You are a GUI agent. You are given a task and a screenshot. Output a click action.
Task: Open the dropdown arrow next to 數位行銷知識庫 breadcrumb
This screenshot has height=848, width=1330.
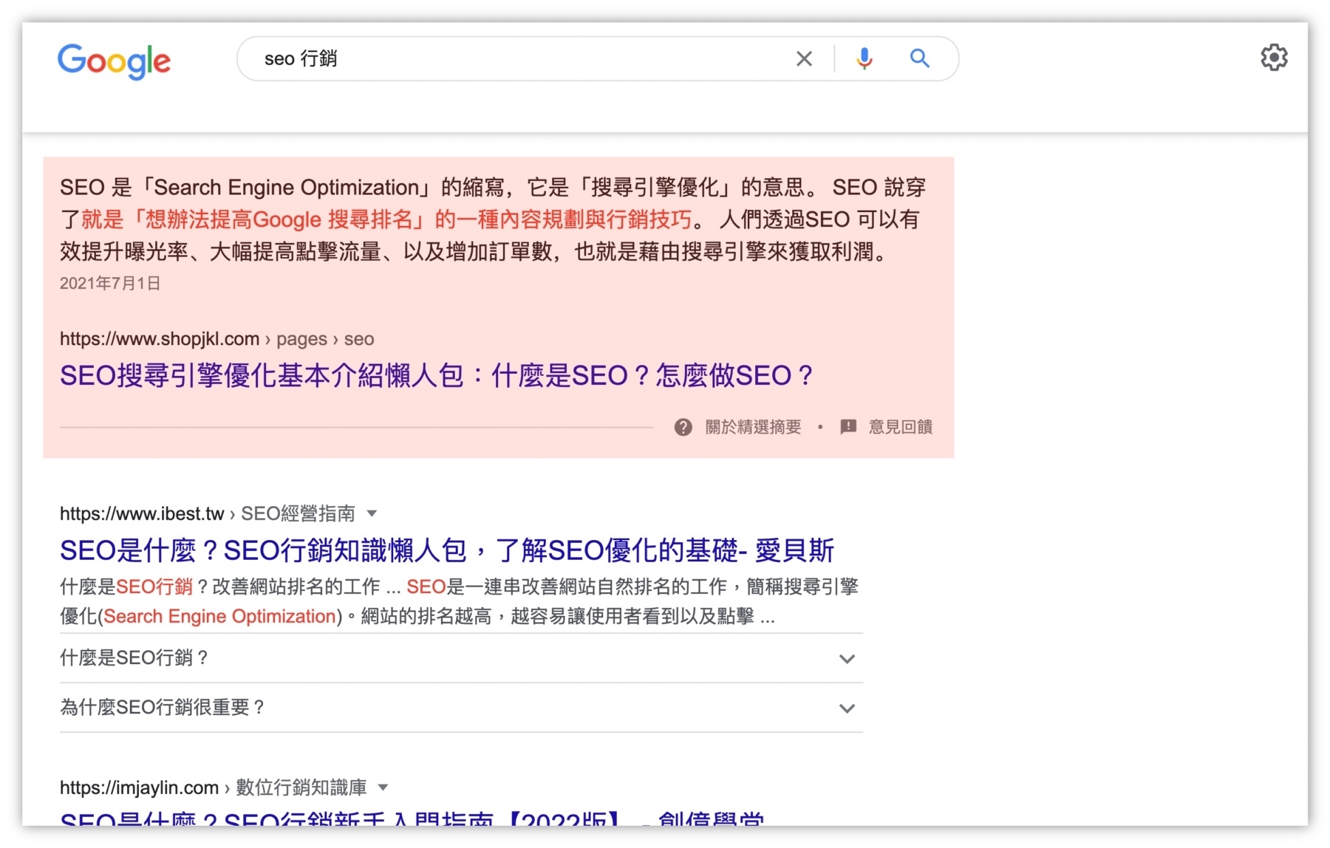[x=381, y=787]
